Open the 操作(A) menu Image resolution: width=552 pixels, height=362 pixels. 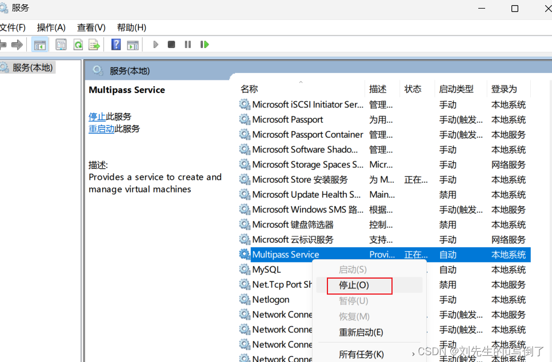click(51, 27)
